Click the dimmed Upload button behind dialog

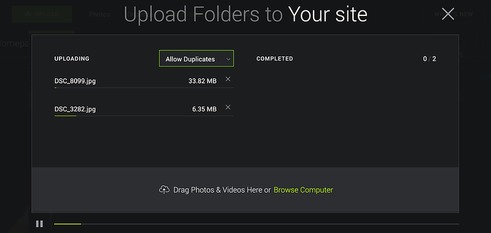[42, 14]
